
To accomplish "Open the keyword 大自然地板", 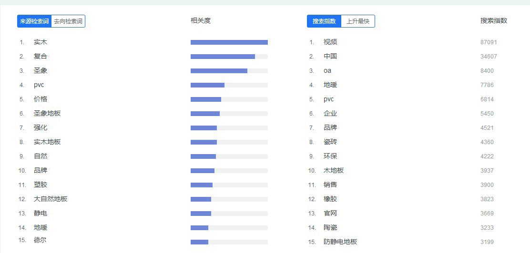I will pos(51,199).
